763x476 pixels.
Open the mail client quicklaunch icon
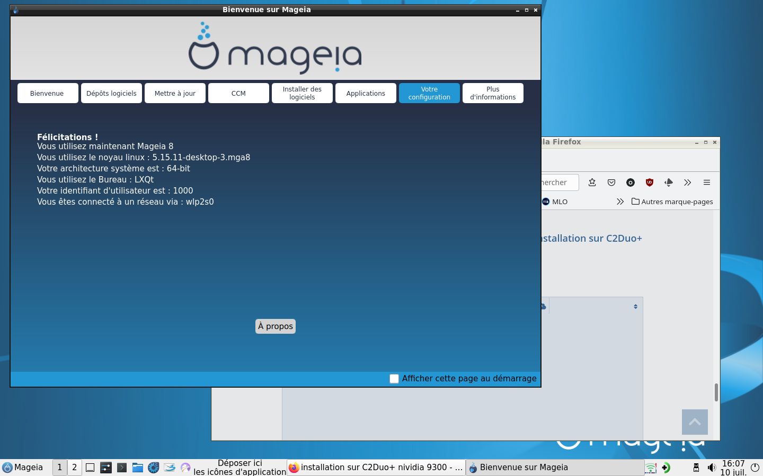pos(170,468)
